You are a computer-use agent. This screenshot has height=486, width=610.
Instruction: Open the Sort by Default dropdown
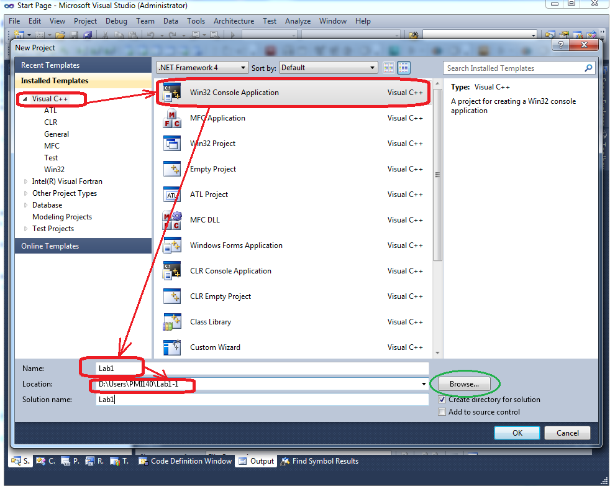tap(329, 68)
